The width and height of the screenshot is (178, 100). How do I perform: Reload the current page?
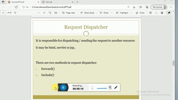point(16,7)
